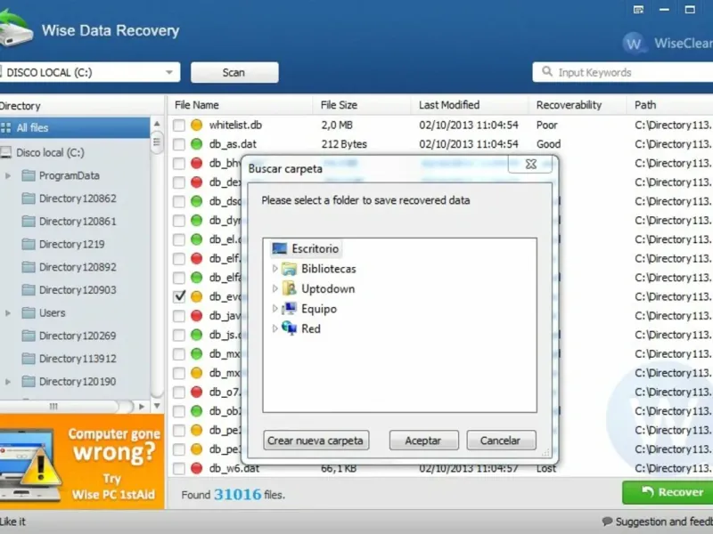The width and height of the screenshot is (713, 534).
Task: Click Disco local drive icon in tree
Action: point(5,152)
